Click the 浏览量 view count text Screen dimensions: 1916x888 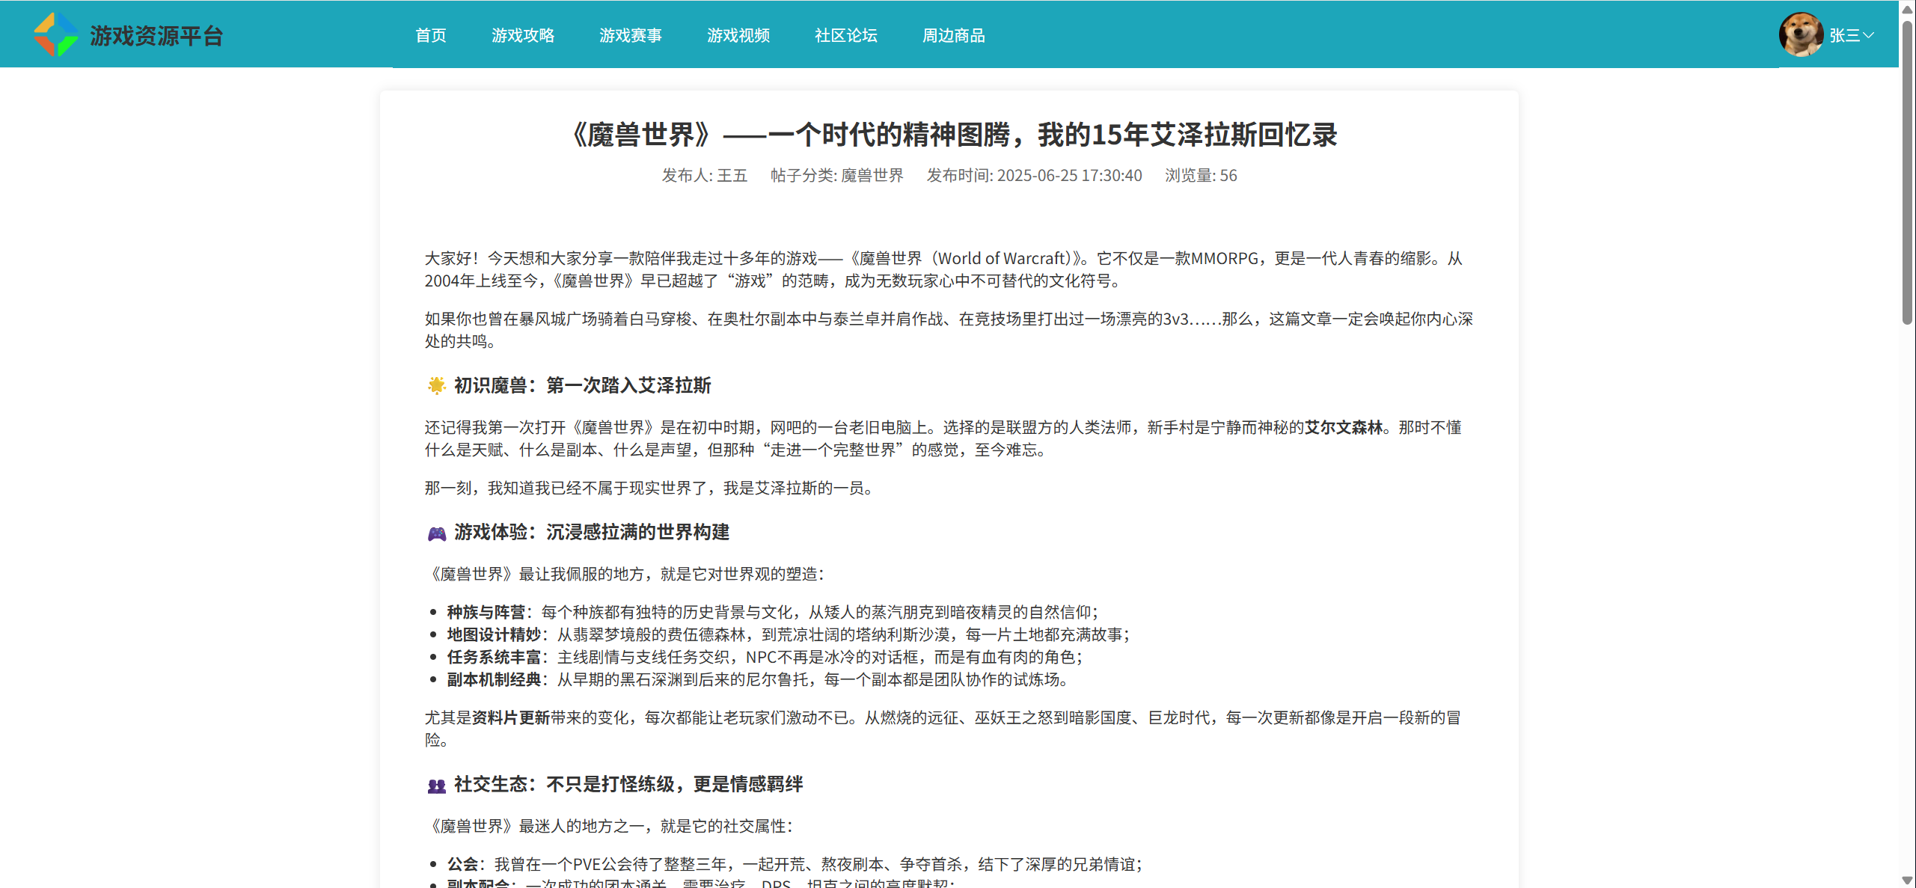[x=1200, y=175]
